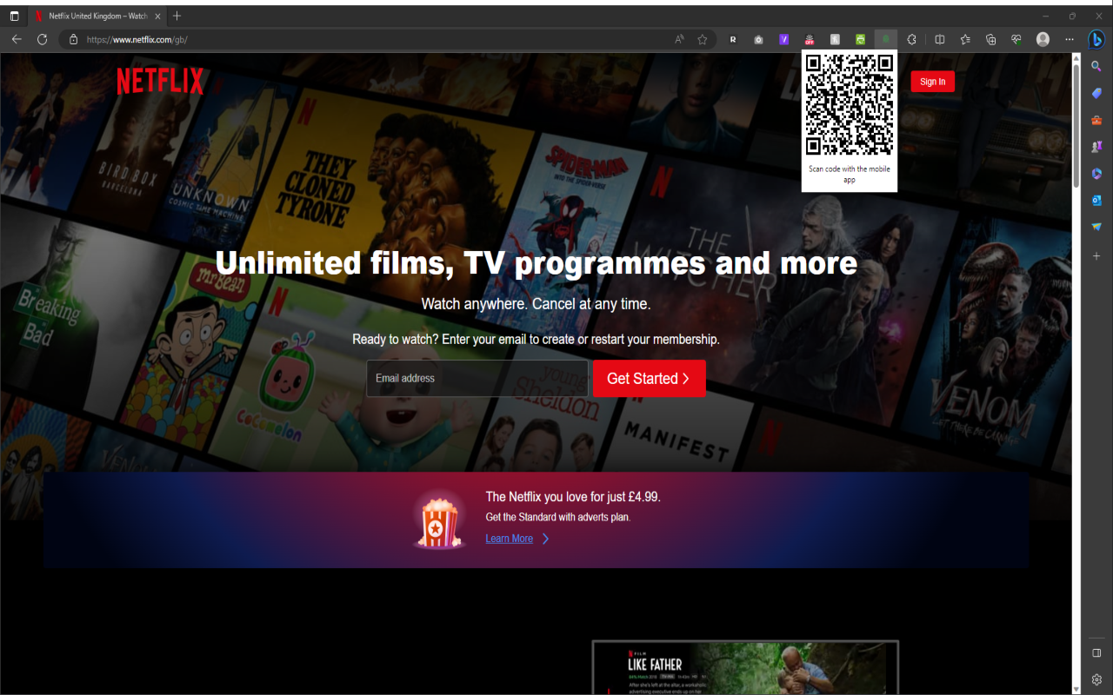
Task: Open the sidebar Microsoft 365 icon
Action: click(1096, 174)
